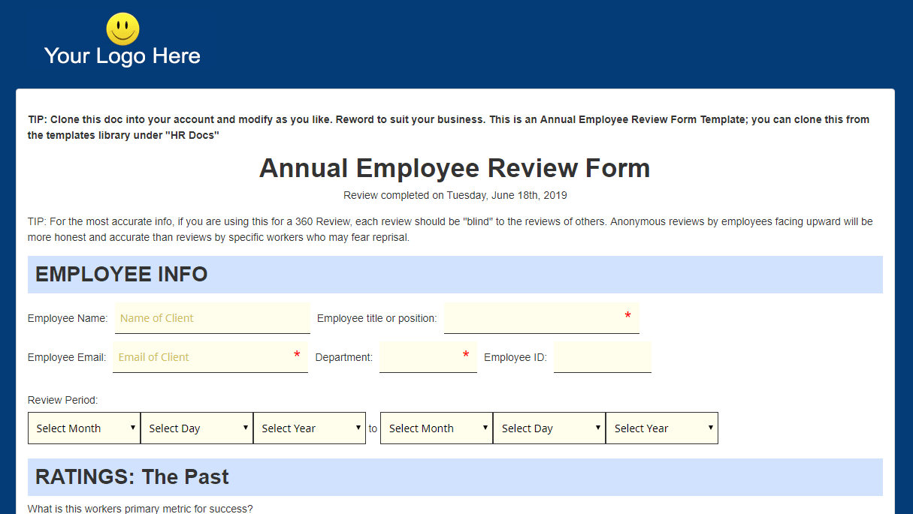Image resolution: width=913 pixels, height=514 pixels.
Task: Click the Annual Employee Review Form title
Action: point(454,167)
